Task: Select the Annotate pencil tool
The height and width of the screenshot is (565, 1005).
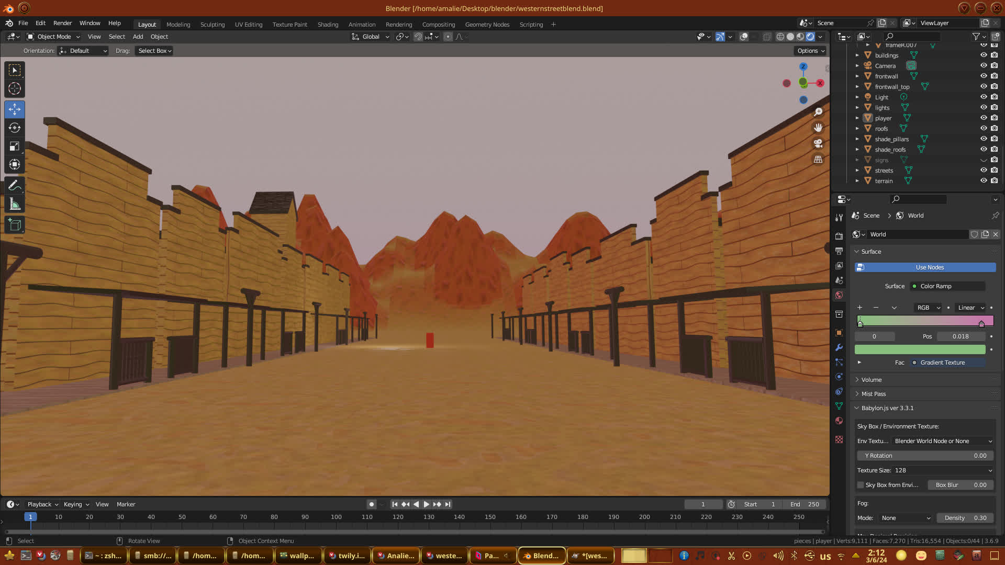Action: click(15, 186)
